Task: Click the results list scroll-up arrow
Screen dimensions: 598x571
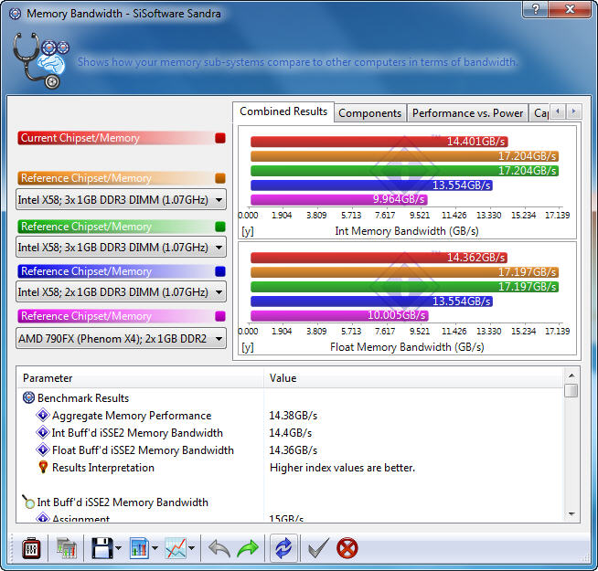Action: [x=571, y=375]
